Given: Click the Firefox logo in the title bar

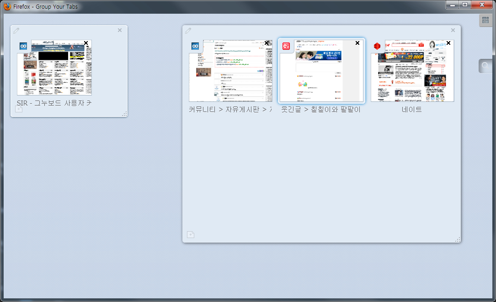Looking at the screenshot, I should (7, 6).
